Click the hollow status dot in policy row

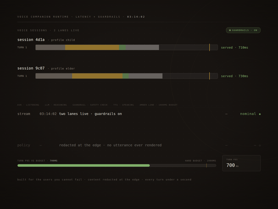click(260, 145)
